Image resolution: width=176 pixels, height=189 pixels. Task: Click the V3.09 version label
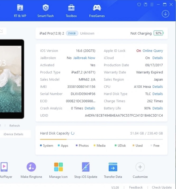(115, 187)
